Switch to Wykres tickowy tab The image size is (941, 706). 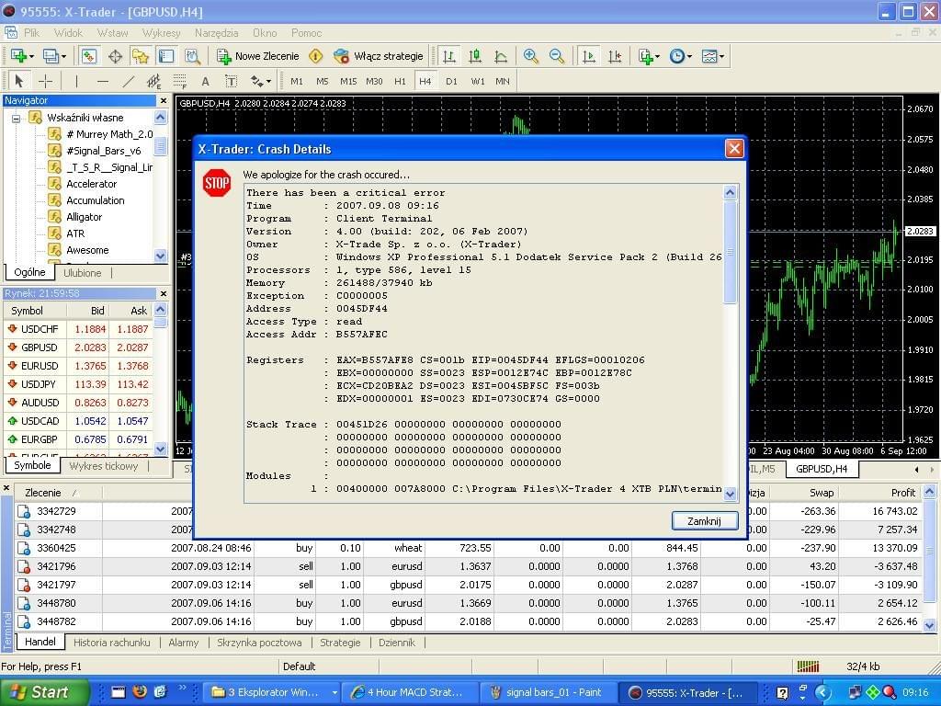tap(103, 466)
